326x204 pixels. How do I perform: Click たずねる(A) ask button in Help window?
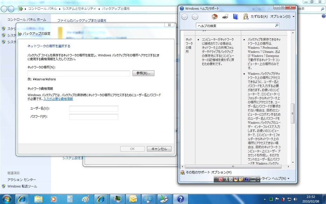coord(255,17)
